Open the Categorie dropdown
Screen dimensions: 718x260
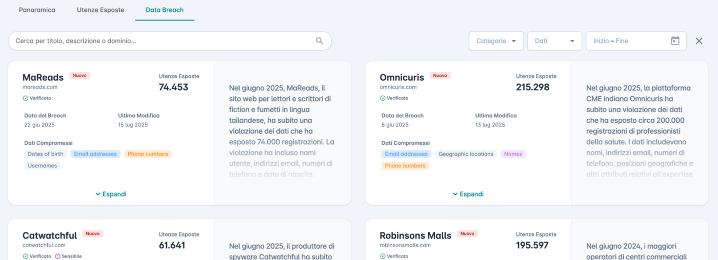coord(496,41)
